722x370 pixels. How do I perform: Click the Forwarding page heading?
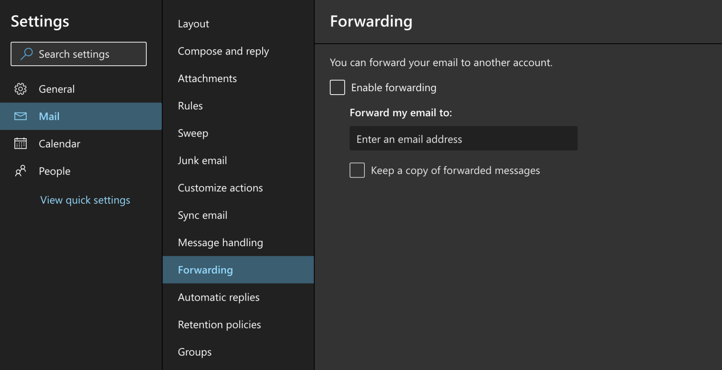click(371, 21)
